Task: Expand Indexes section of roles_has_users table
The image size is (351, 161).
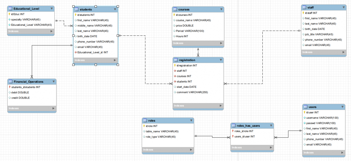Action: click(x=271, y=148)
